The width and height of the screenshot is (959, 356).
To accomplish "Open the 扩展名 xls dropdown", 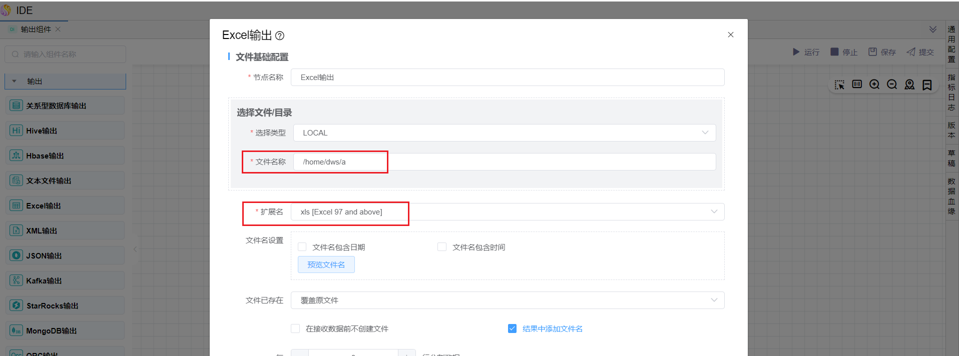I will (508, 212).
